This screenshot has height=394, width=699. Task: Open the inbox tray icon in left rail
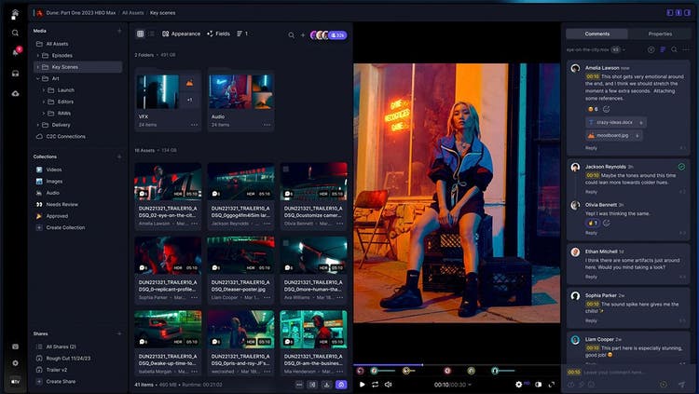(15, 74)
